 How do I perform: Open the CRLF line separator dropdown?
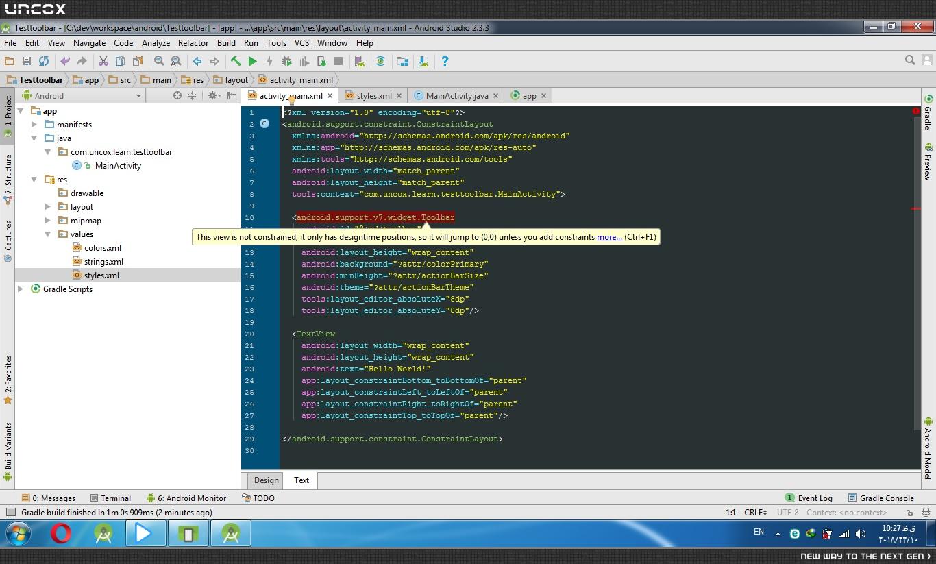(756, 513)
